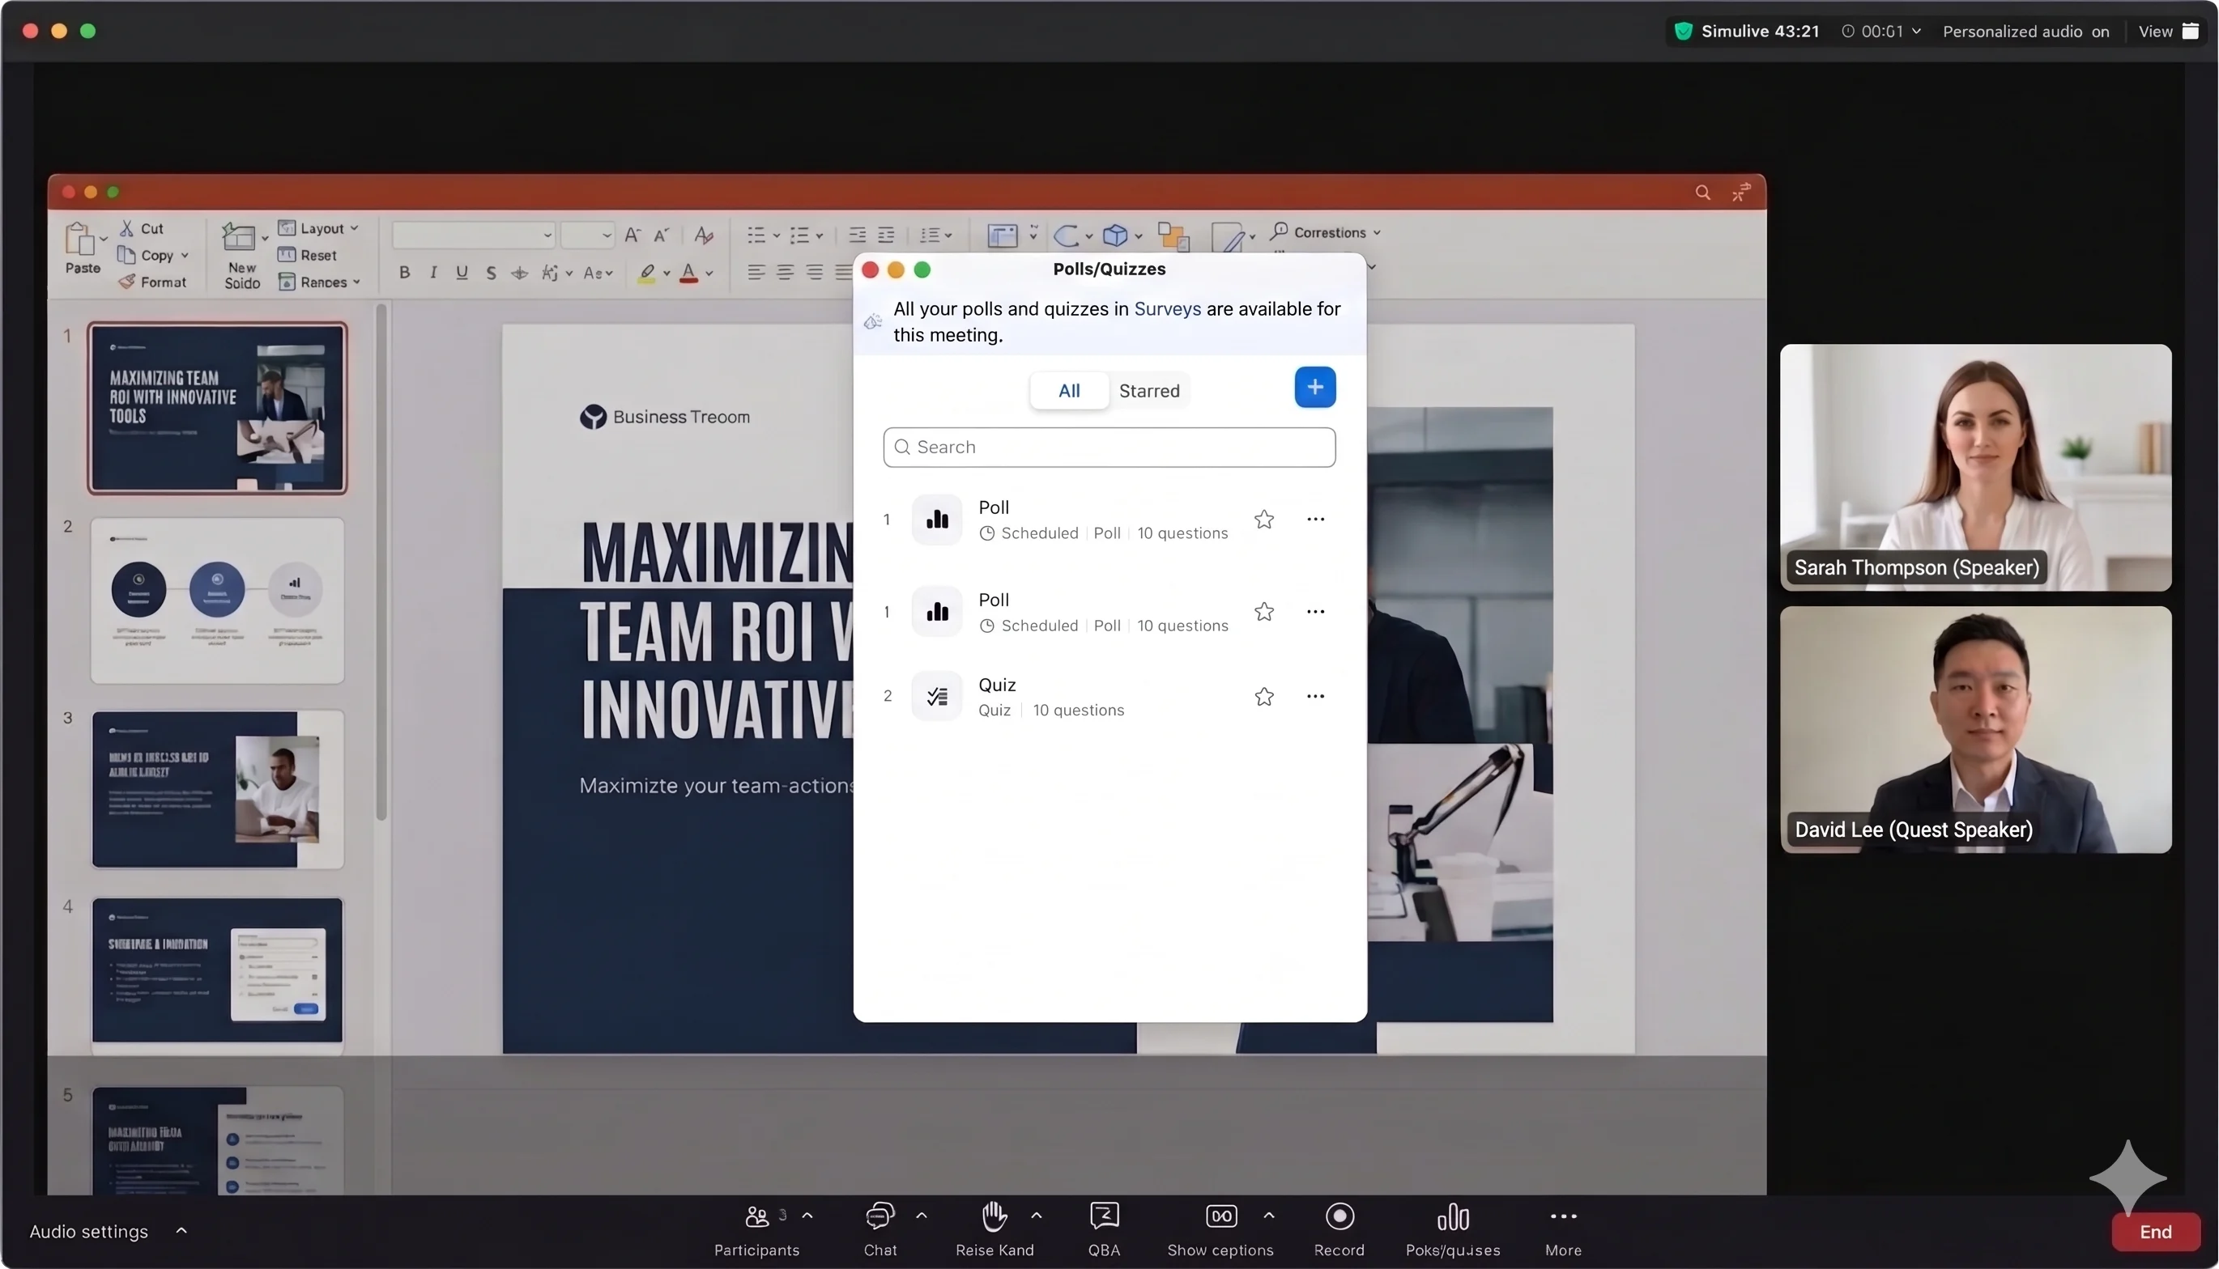This screenshot has height=1269, width=2219.
Task: Expand the caret beside Chat
Action: [921, 1216]
